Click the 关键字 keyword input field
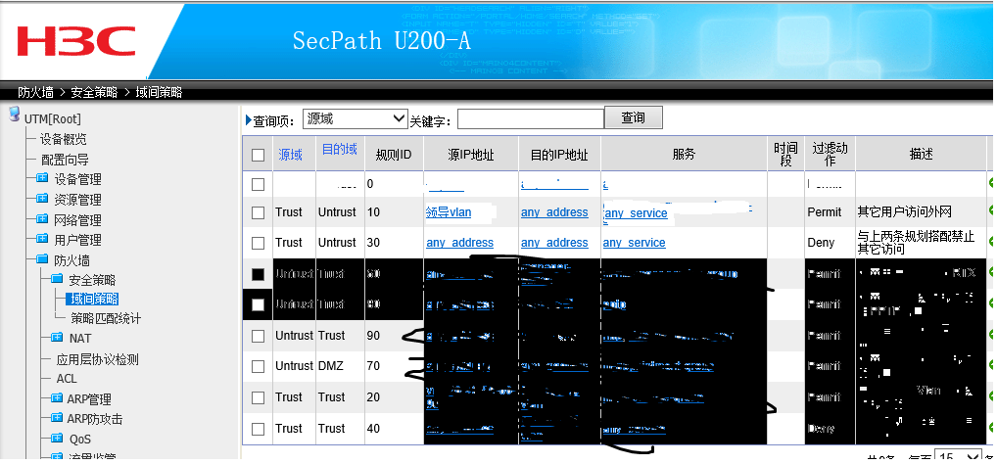This screenshot has width=997, height=464. 530,118
